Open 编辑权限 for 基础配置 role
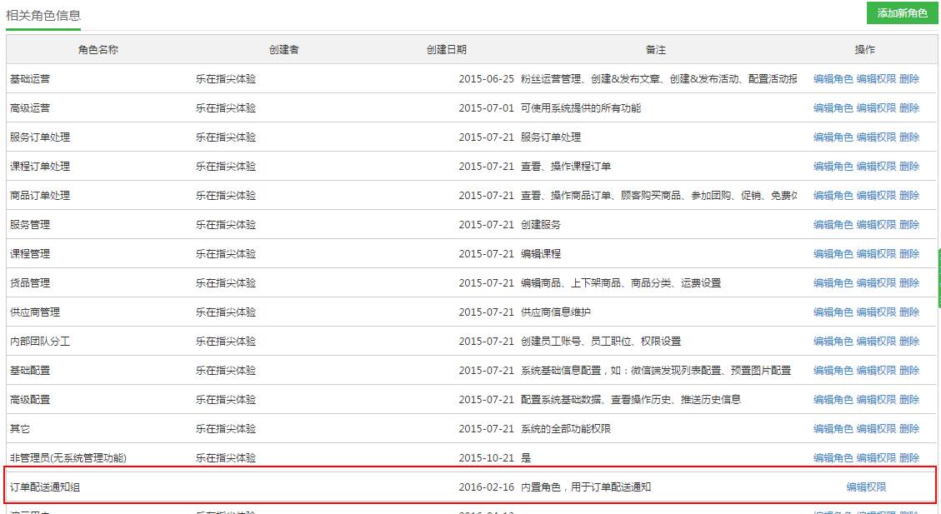The width and height of the screenshot is (941, 514). tap(876, 371)
